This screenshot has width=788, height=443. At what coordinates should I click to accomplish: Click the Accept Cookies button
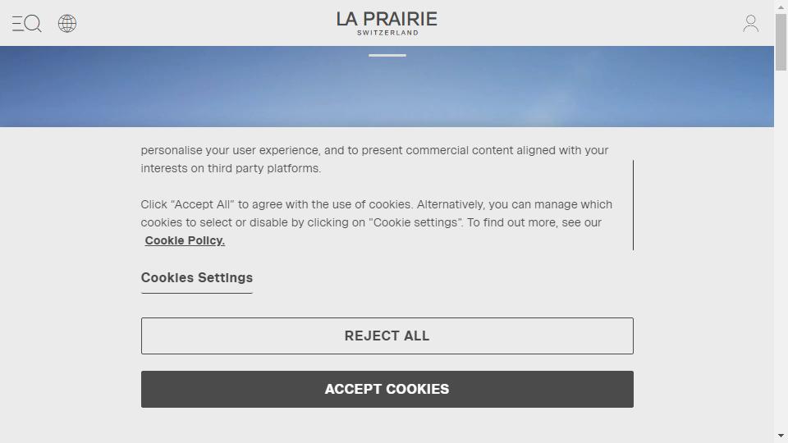(387, 389)
